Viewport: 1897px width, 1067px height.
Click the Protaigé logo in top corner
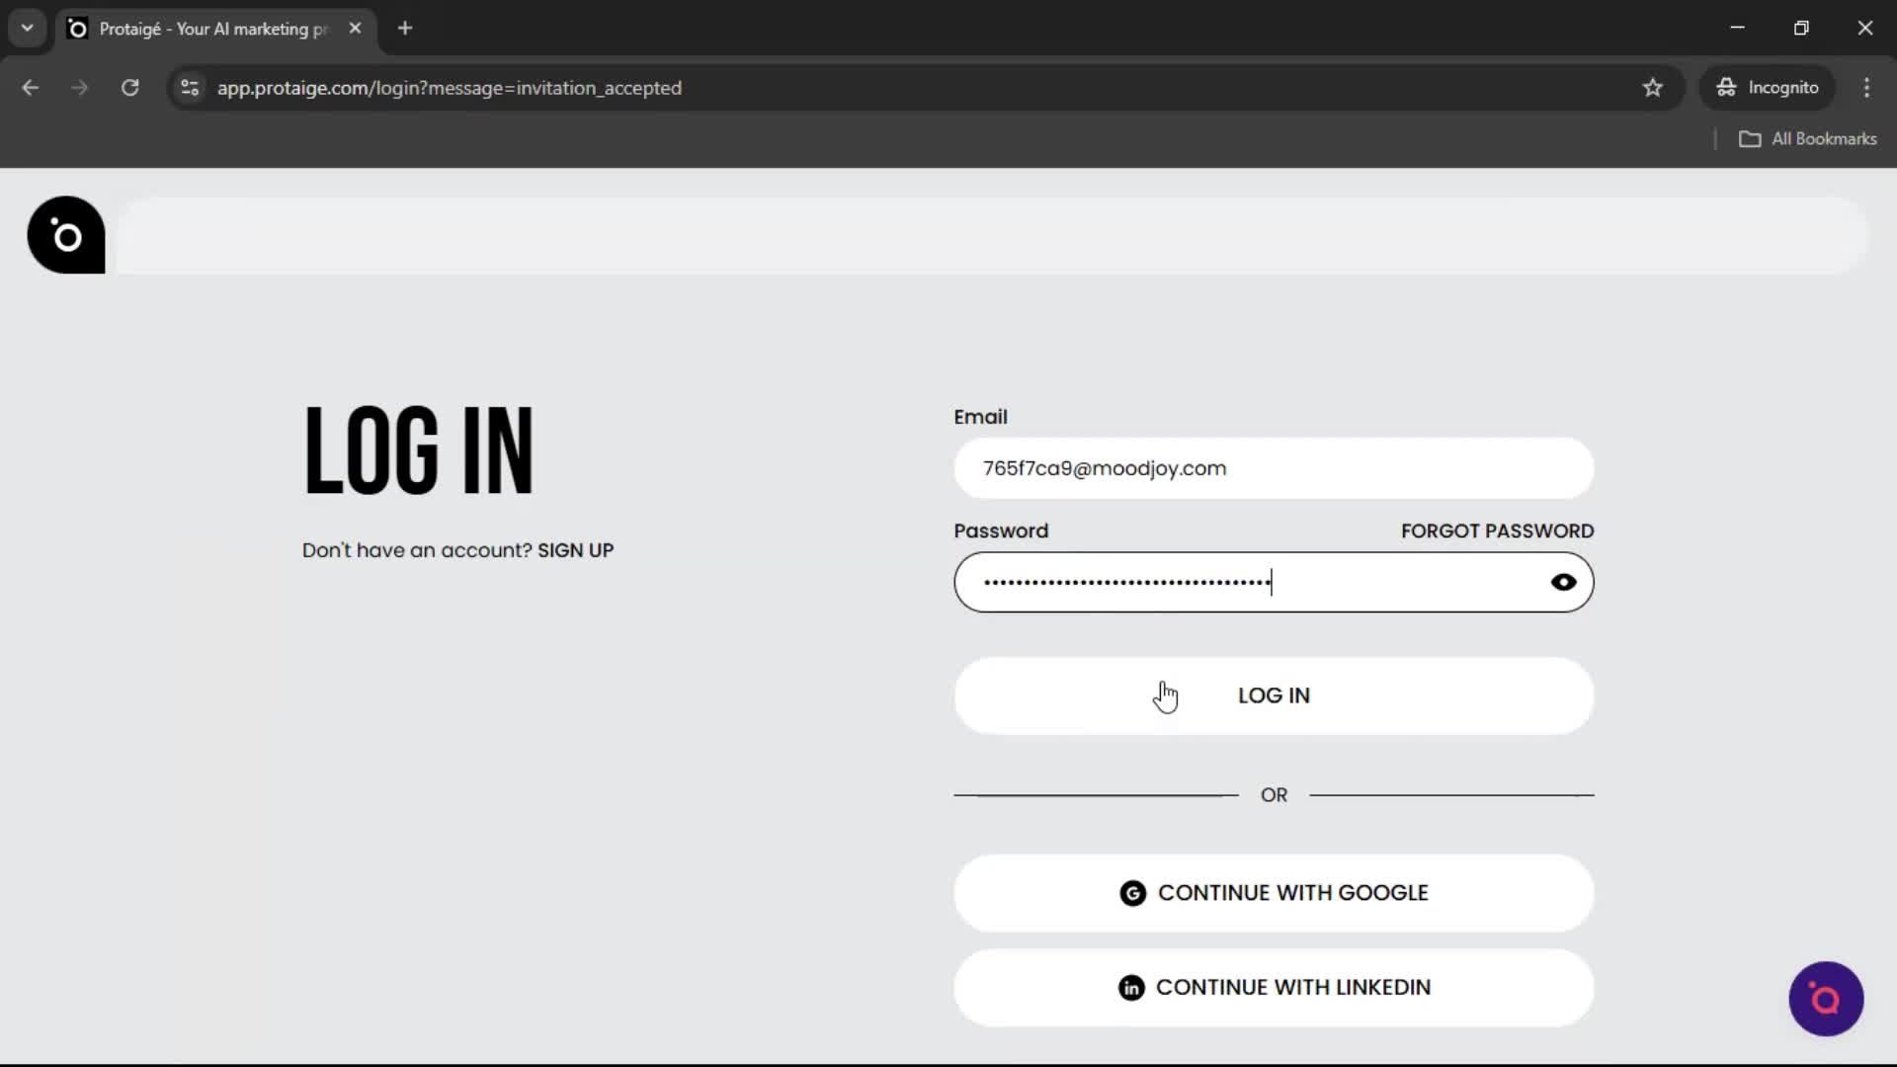(65, 235)
